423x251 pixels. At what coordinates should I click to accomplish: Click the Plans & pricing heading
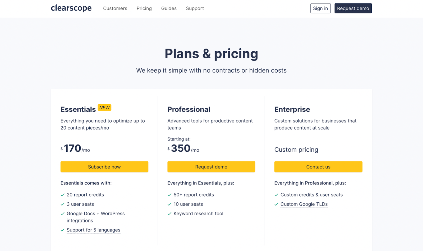click(211, 54)
